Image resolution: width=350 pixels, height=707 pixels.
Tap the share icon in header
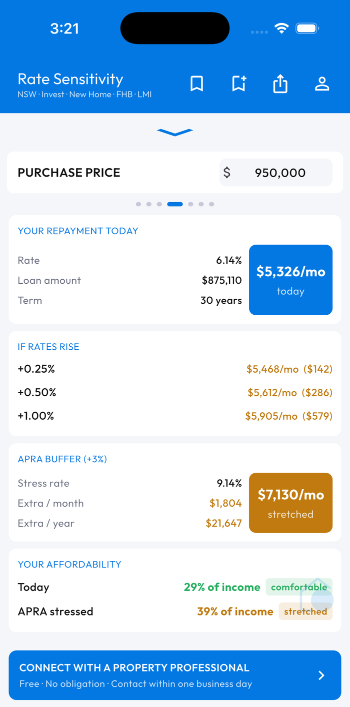pos(280,84)
